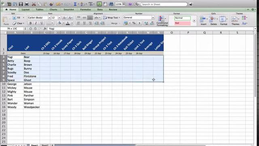The width and height of the screenshot is (259, 146).
Task: Click the font color A button
Action: [x=68, y=23]
